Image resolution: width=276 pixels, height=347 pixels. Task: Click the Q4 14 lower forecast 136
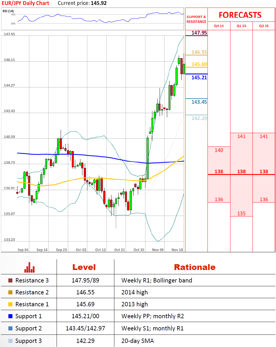[x=219, y=199]
